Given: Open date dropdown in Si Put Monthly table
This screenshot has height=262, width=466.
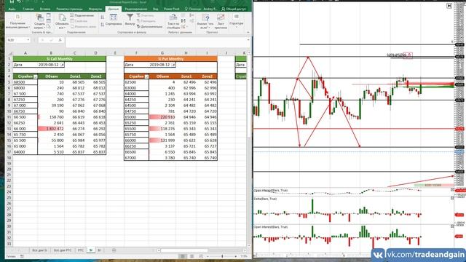Looking at the screenshot, I should (x=173, y=65).
